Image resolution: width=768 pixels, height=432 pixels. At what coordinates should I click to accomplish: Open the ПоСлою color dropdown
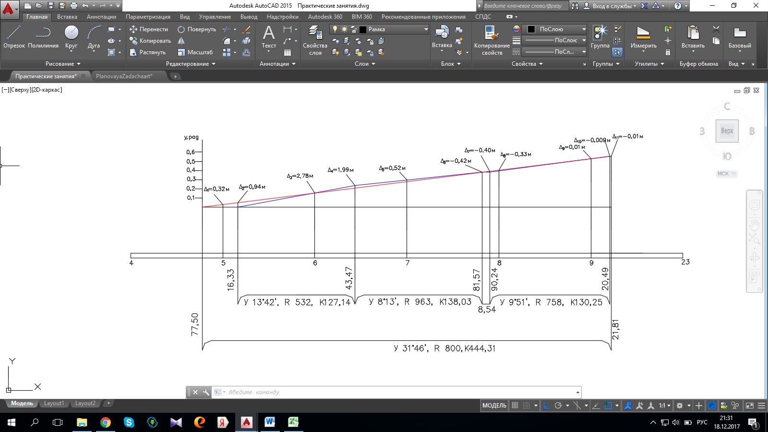pos(584,29)
